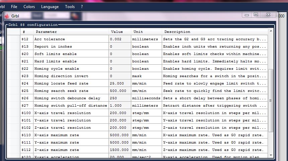Select the $22 row number cell
The width and height of the screenshot is (288, 161).
tap(27, 69)
